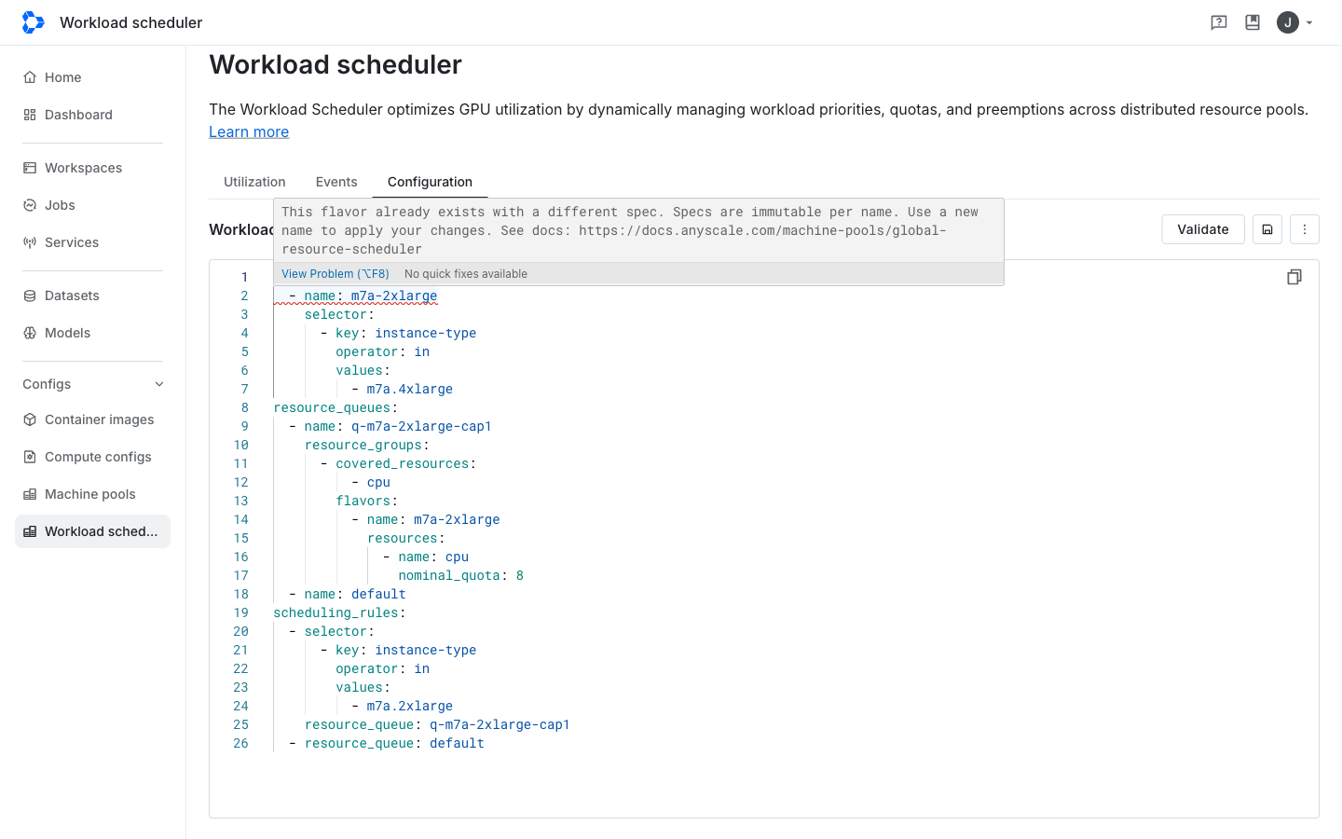Click the flavor name m7a-2xlarge on line 2
This screenshot has width=1342, height=839.
394,296
